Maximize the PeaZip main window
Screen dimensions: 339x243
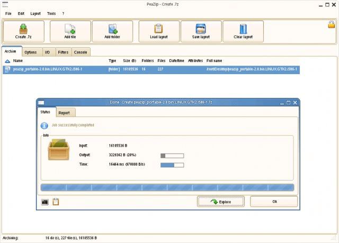(327, 5)
